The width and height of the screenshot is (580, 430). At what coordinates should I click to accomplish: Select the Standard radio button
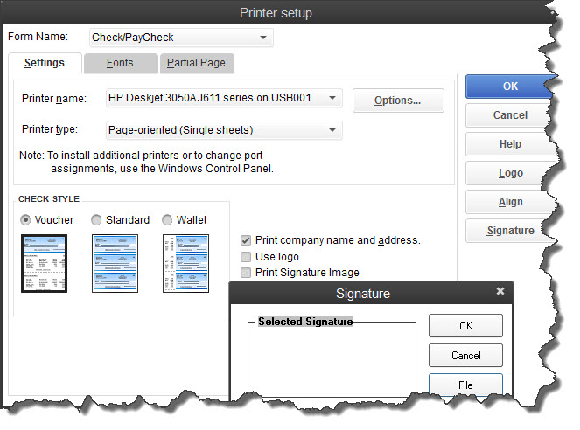point(97,220)
